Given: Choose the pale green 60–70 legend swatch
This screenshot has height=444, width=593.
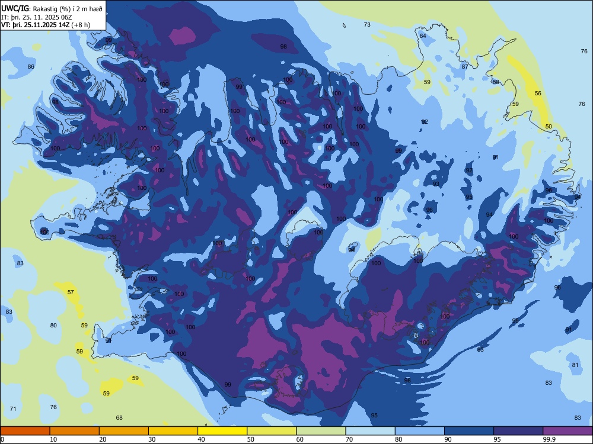Looking at the screenshot, I should pos(321,431).
